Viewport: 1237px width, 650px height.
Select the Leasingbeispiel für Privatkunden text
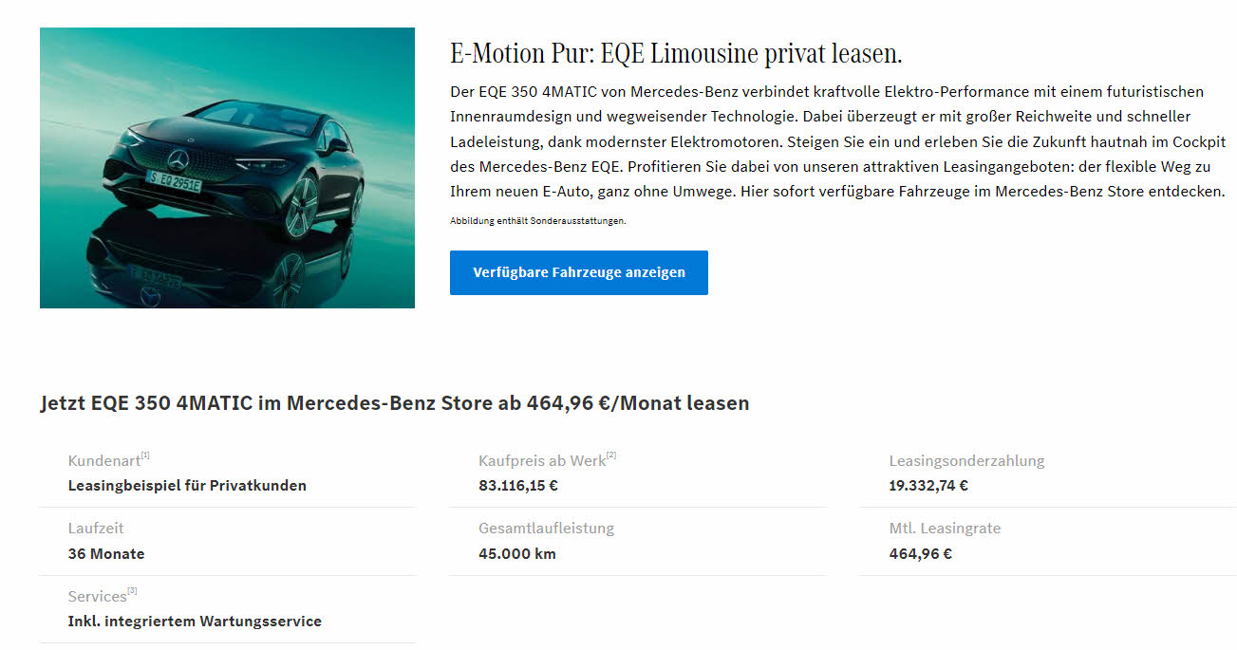187,486
